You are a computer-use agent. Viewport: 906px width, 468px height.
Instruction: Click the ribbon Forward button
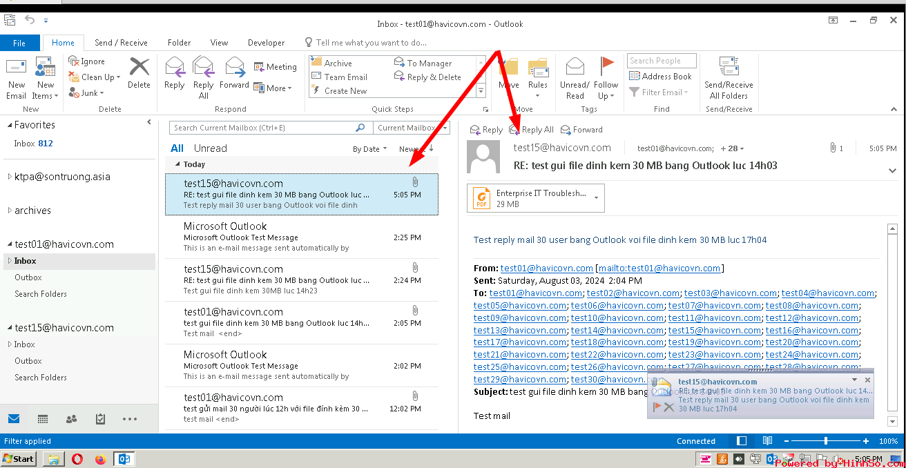(x=234, y=73)
